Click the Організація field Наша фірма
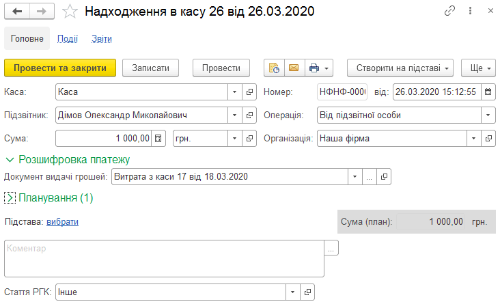Image resolution: width=500 pixels, height=304 pixels. coord(392,139)
